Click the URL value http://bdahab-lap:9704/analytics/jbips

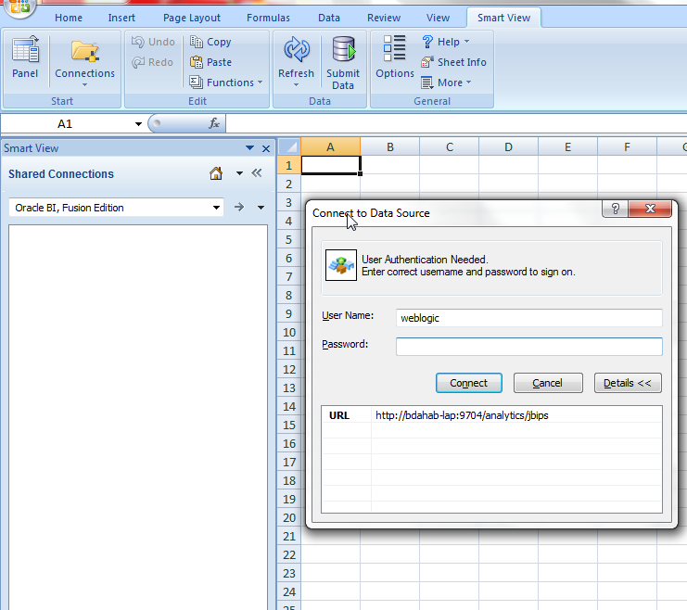tap(462, 415)
